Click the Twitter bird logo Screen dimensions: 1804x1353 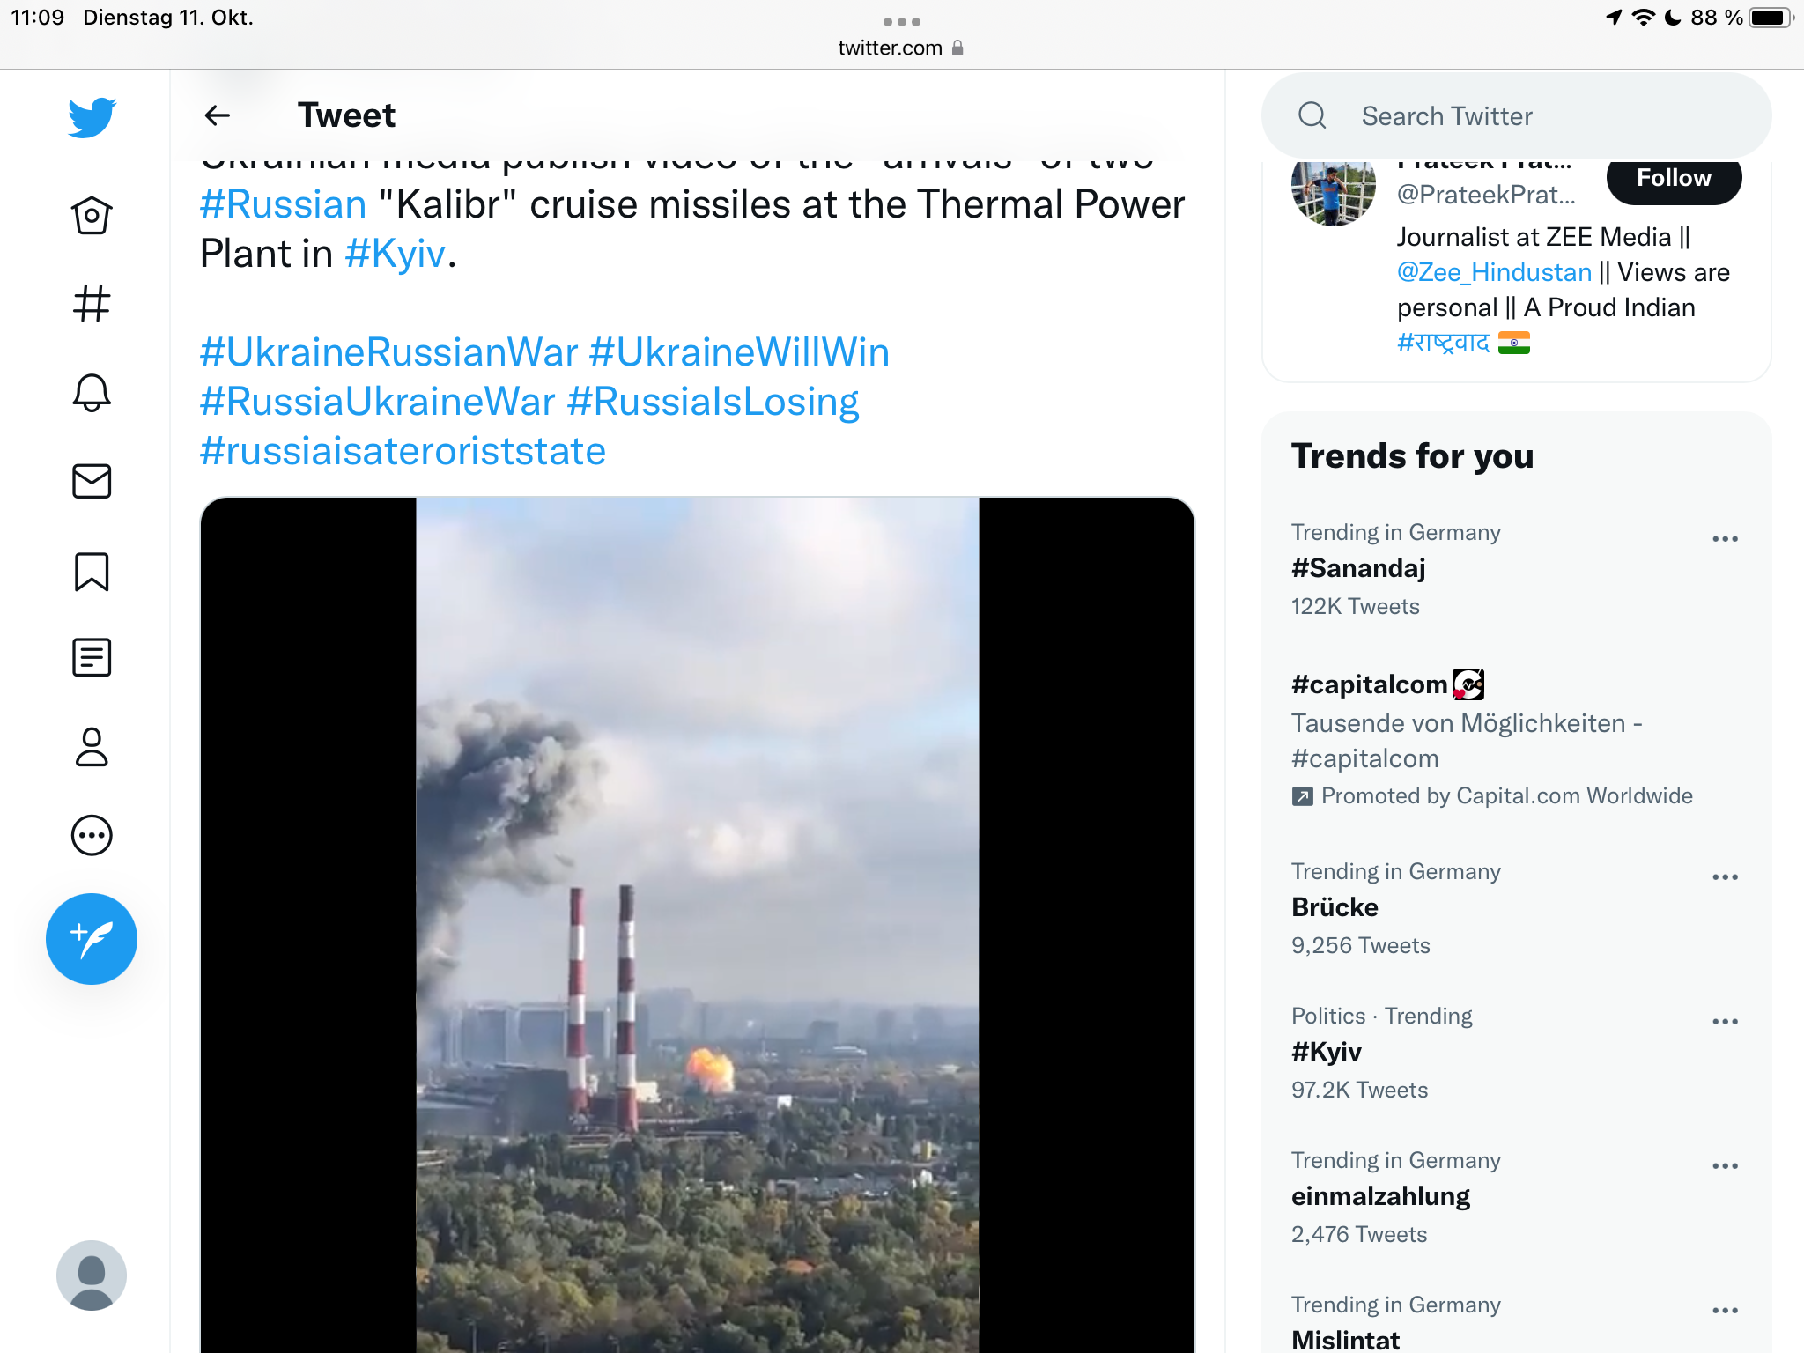click(x=92, y=117)
